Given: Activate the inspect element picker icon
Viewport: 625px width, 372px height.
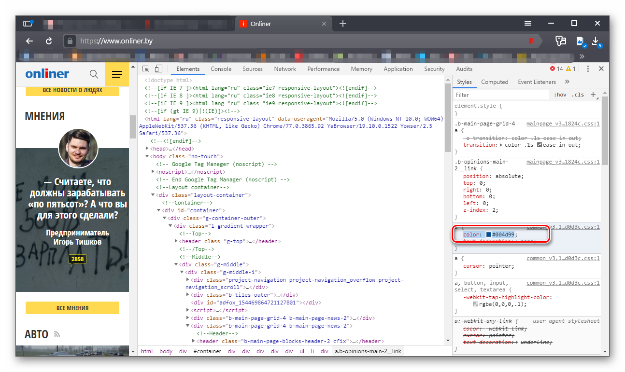Looking at the screenshot, I should coord(146,69).
